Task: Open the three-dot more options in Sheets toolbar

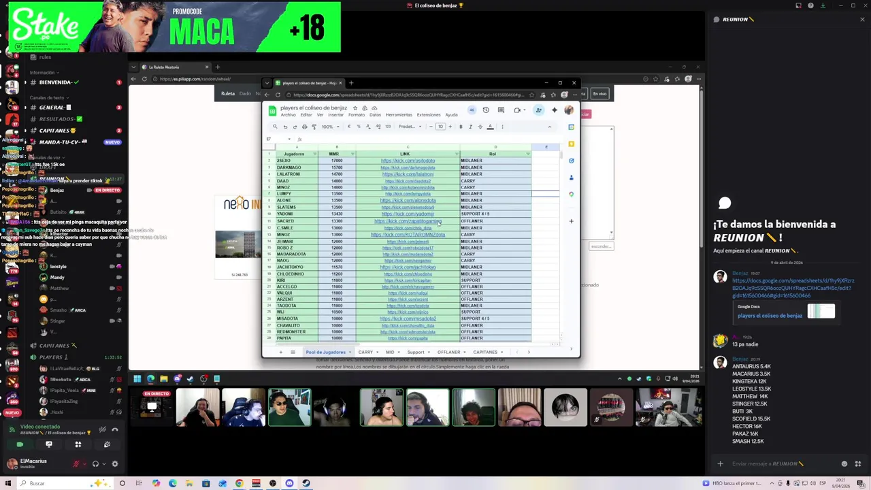Action: pyautogui.click(x=502, y=127)
